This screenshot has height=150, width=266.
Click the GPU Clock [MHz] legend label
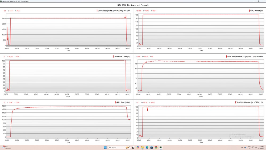pyautogui.click(x=114, y=11)
